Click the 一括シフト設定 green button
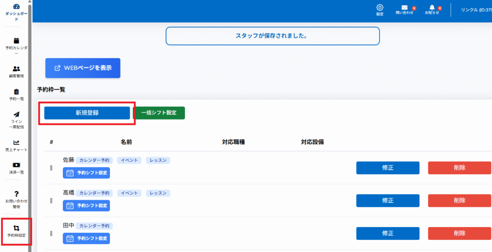 pyautogui.click(x=159, y=113)
